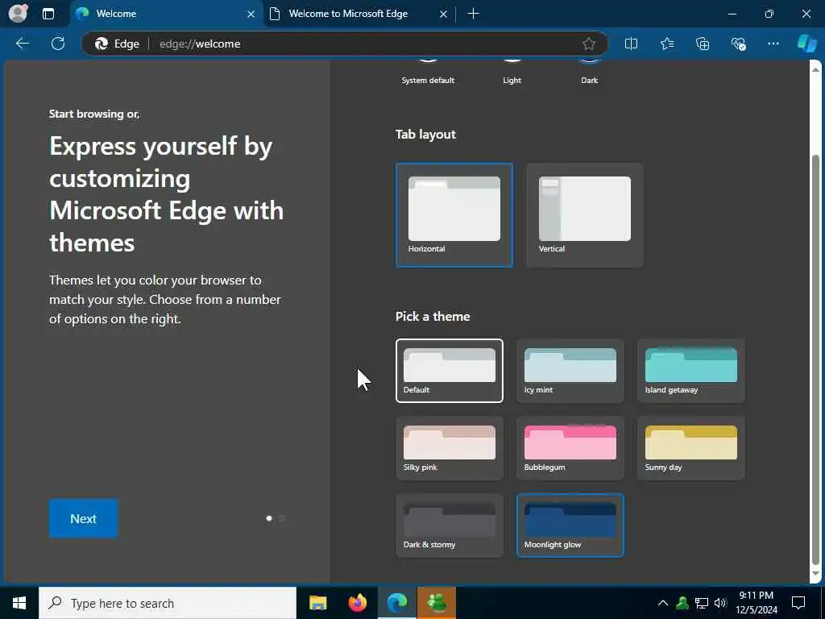Click the first page indicator dot
825x619 pixels.
pyautogui.click(x=269, y=518)
